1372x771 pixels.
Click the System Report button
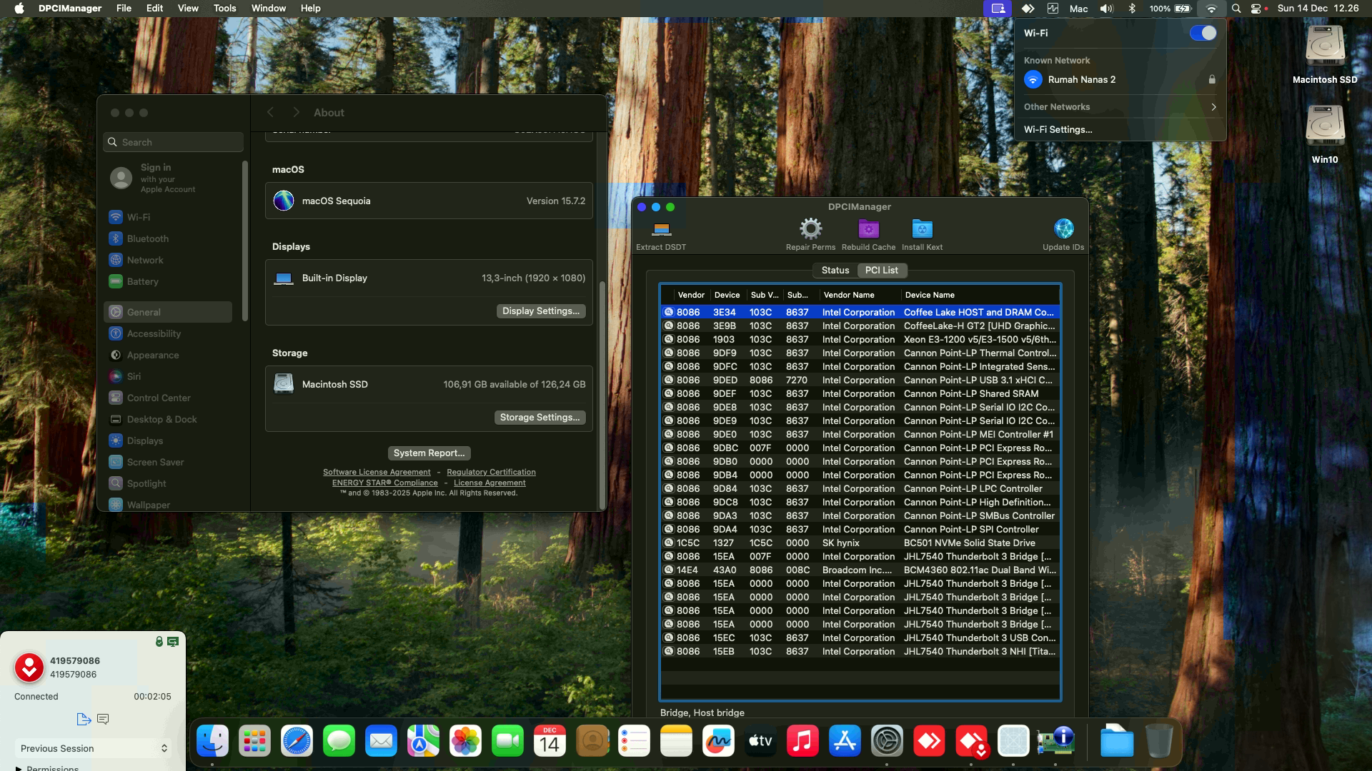click(x=428, y=453)
